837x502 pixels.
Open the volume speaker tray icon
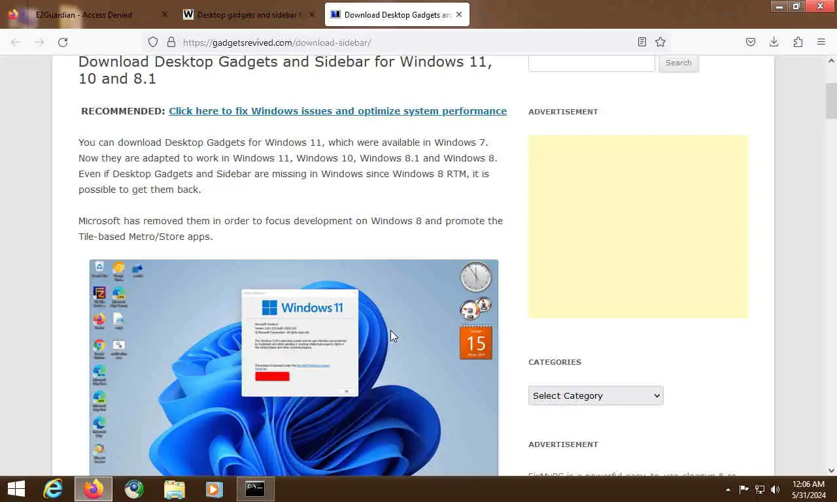coord(776,489)
